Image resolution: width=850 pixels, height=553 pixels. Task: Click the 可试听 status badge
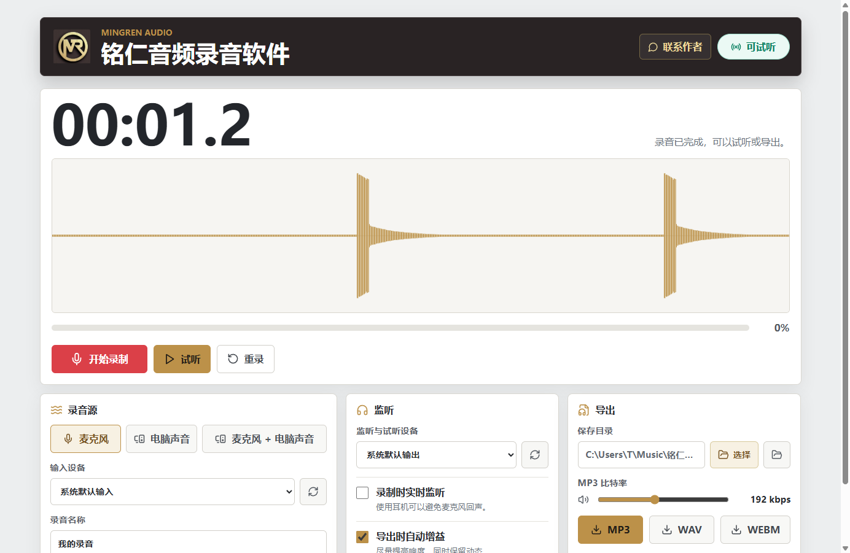pyautogui.click(x=754, y=47)
